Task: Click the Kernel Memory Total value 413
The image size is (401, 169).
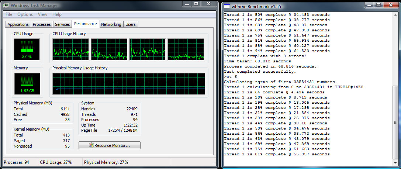Action: click(66, 135)
